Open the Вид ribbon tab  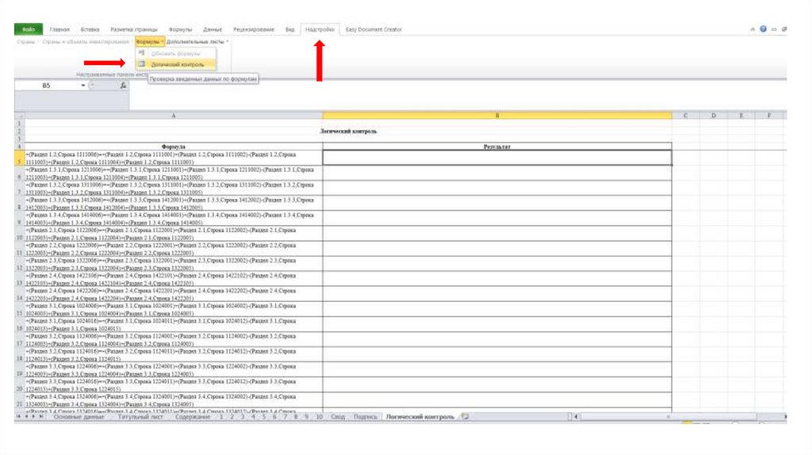point(290,29)
